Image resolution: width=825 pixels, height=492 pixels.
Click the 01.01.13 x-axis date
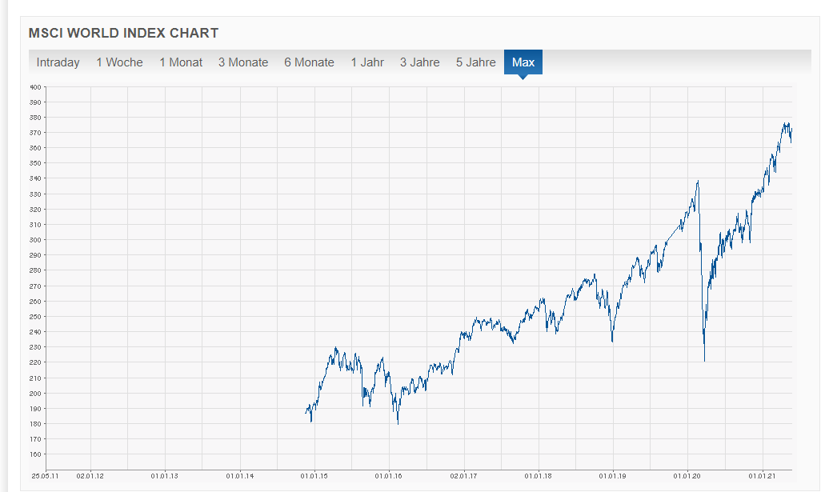[x=165, y=476]
